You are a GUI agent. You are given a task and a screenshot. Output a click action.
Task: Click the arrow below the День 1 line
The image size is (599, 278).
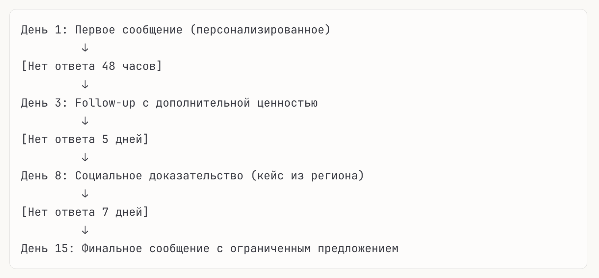pyautogui.click(x=85, y=48)
